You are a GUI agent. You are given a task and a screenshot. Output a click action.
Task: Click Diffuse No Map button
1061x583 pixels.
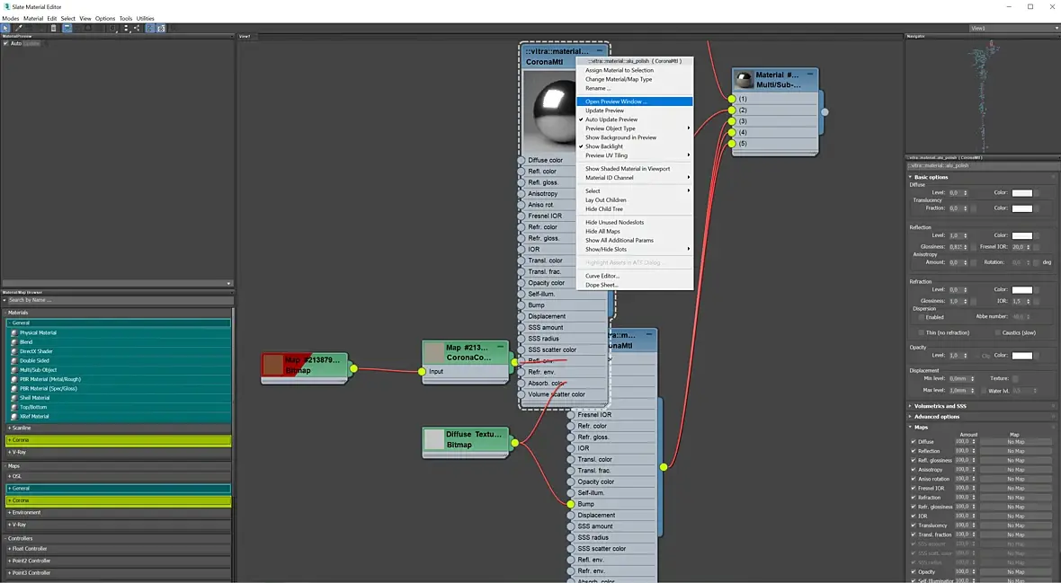tap(1016, 442)
